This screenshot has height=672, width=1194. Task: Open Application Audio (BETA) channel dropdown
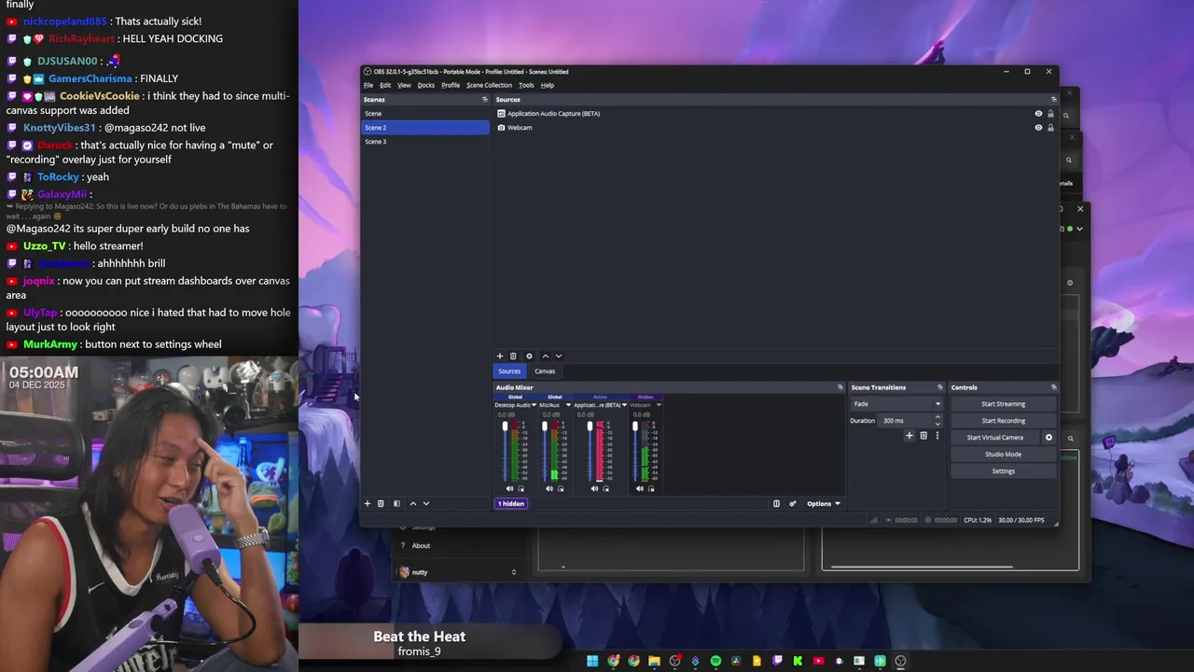click(624, 405)
